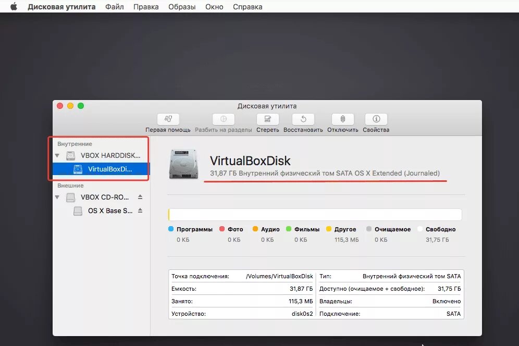
Task: Select OS X Base System volume
Action: [101, 211]
